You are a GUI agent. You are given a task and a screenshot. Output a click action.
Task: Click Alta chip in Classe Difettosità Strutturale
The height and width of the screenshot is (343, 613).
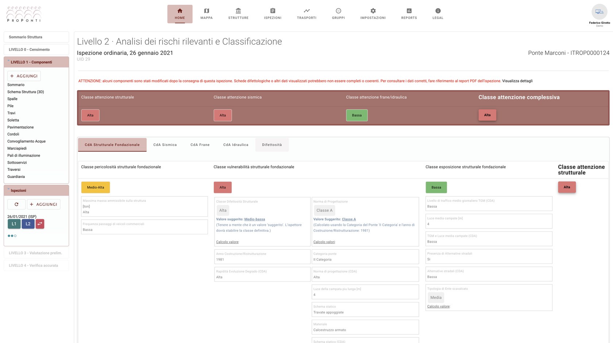pyautogui.click(x=223, y=211)
